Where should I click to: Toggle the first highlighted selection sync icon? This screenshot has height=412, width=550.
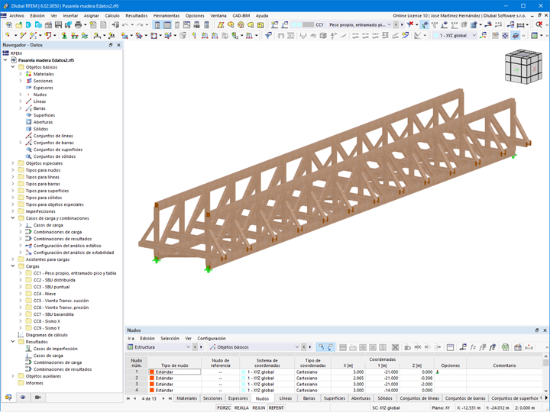[321, 347]
